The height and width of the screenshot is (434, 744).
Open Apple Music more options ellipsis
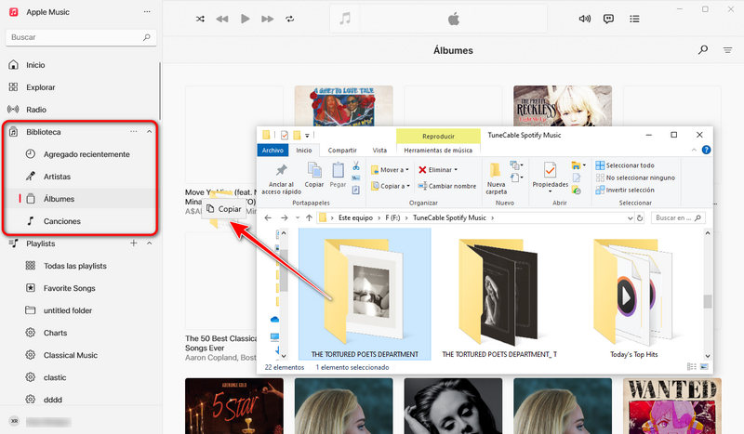click(x=147, y=12)
